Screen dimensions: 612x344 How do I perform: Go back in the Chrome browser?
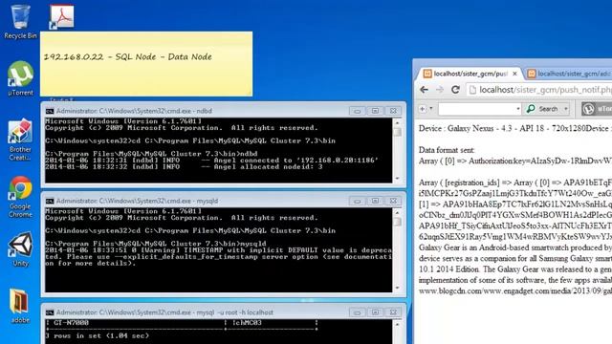(x=425, y=90)
